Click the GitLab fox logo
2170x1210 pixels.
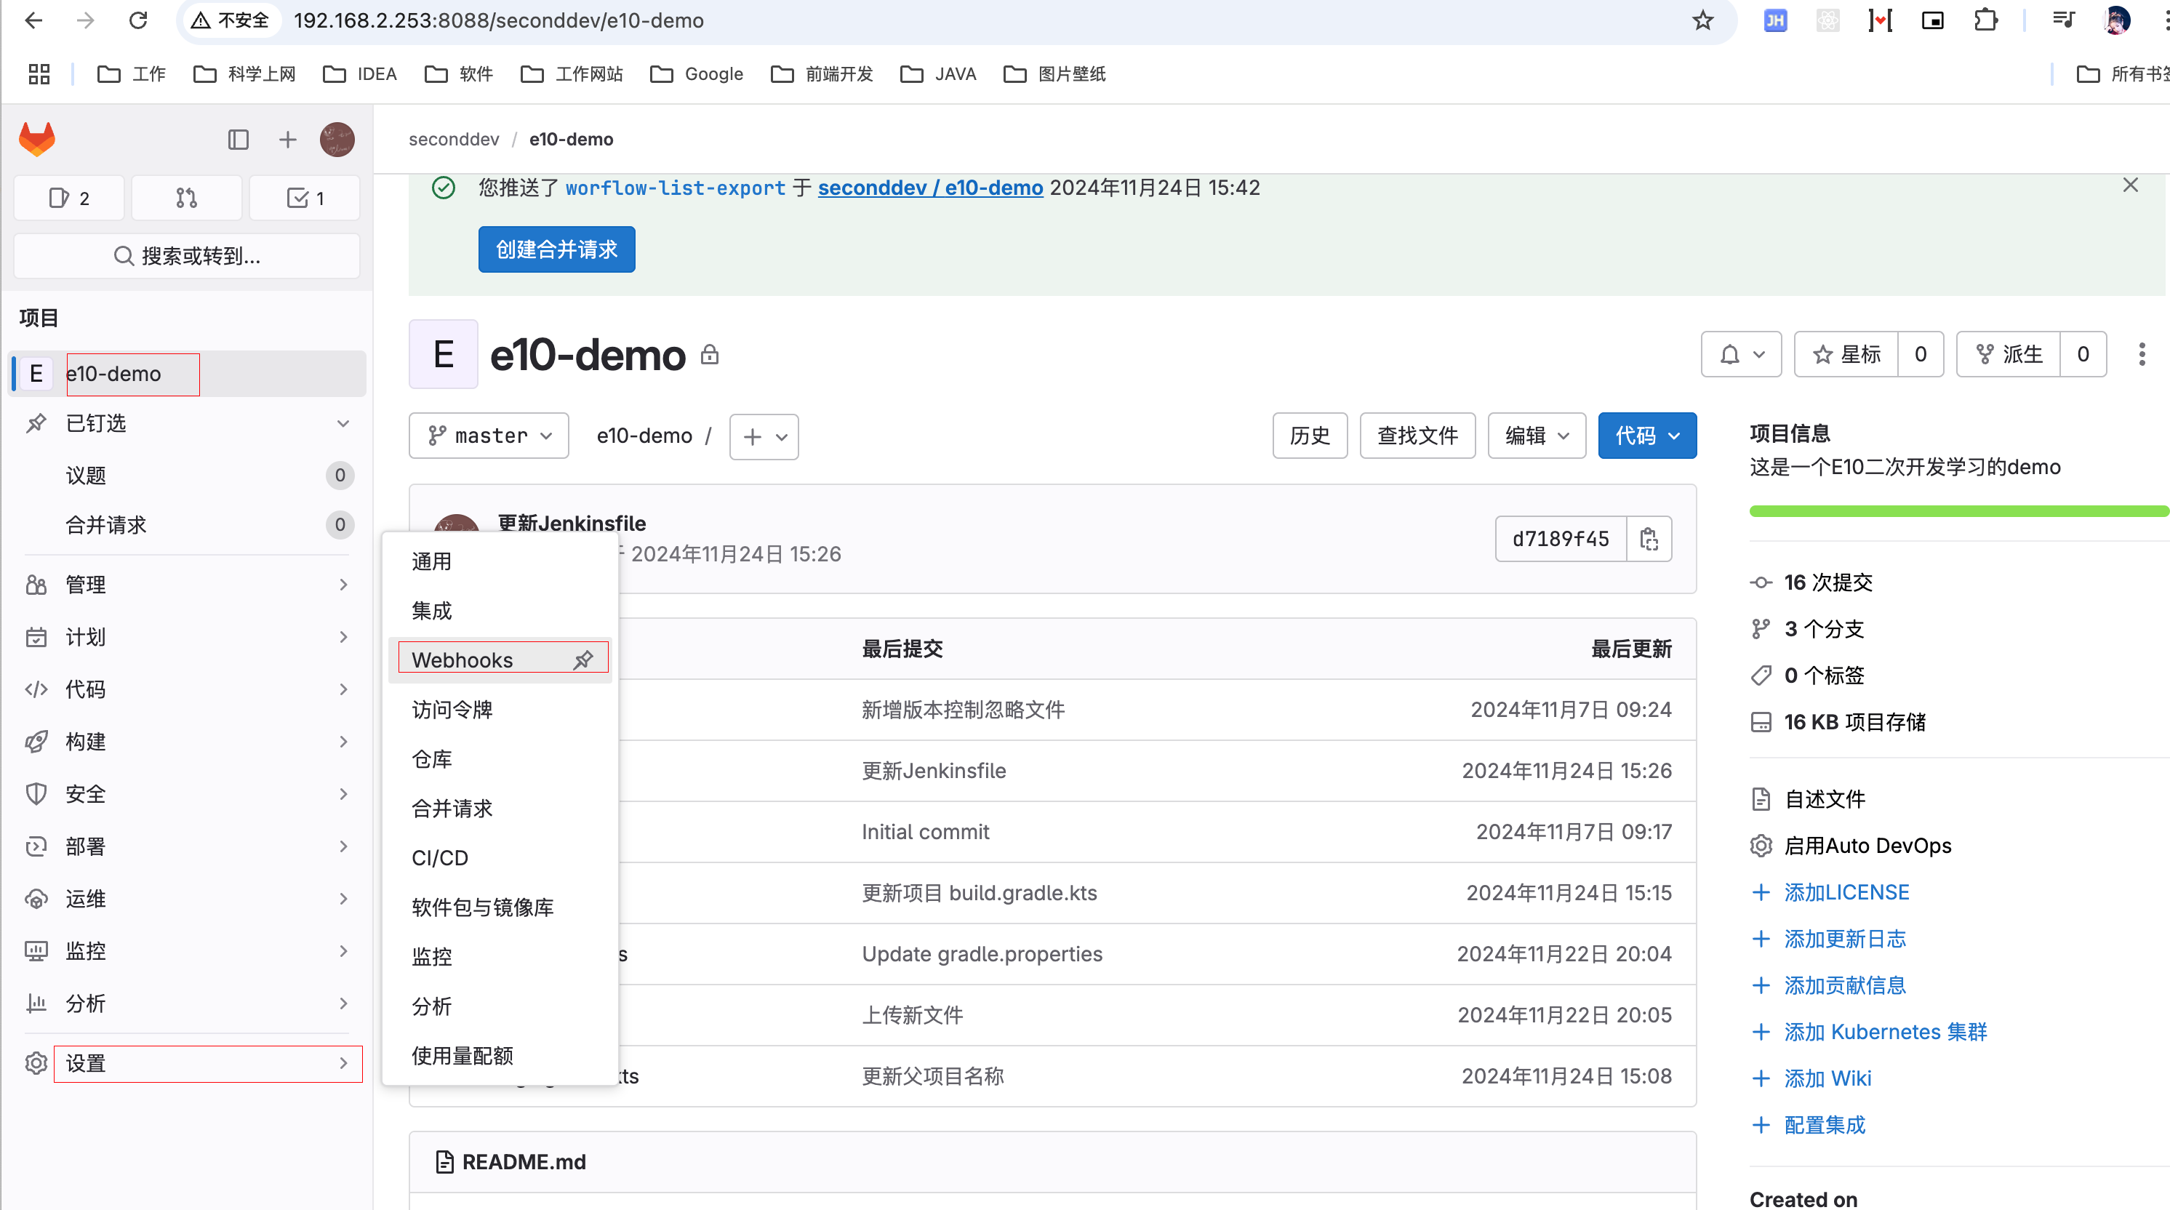[37, 139]
